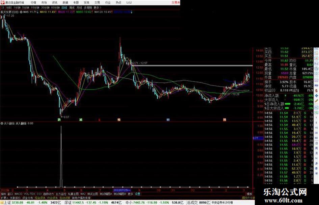Screen dimensions: 319x205
Task: Expand 更多 period options
Action: click(x=97, y=7)
